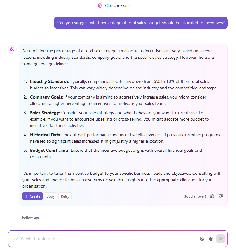Click the ClickUp Brain logo in header
The image size is (236, 250).
pos(100,6)
